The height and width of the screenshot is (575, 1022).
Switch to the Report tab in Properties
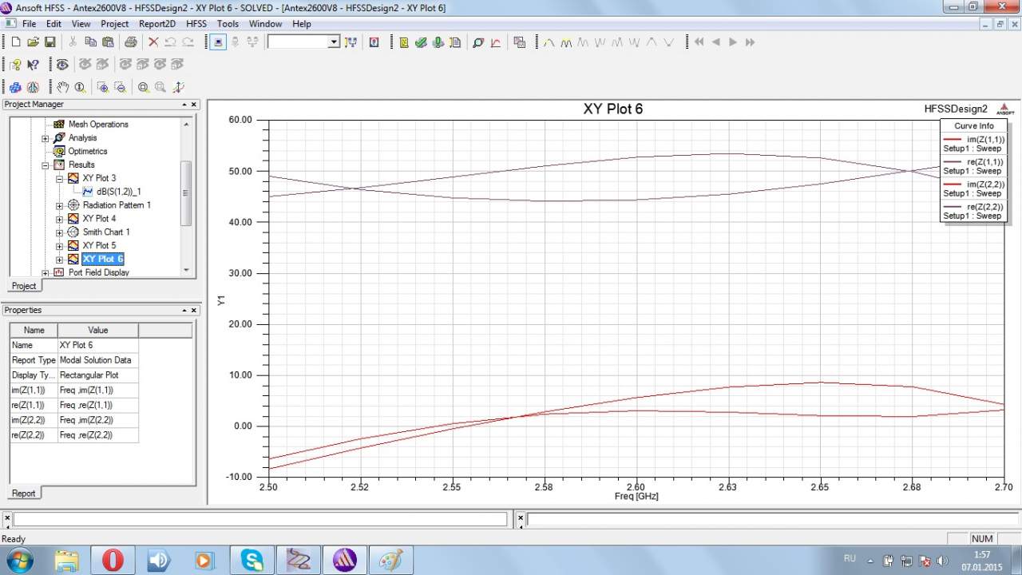(x=23, y=493)
